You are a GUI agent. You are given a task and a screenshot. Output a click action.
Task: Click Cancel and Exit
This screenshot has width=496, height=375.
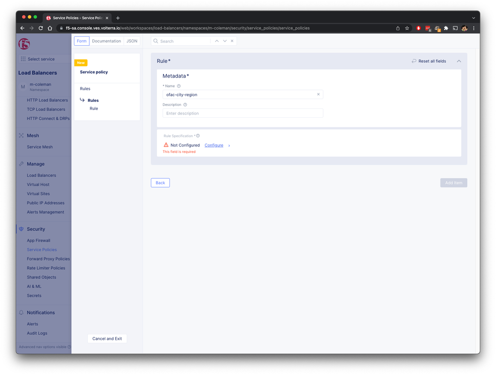coord(107,339)
